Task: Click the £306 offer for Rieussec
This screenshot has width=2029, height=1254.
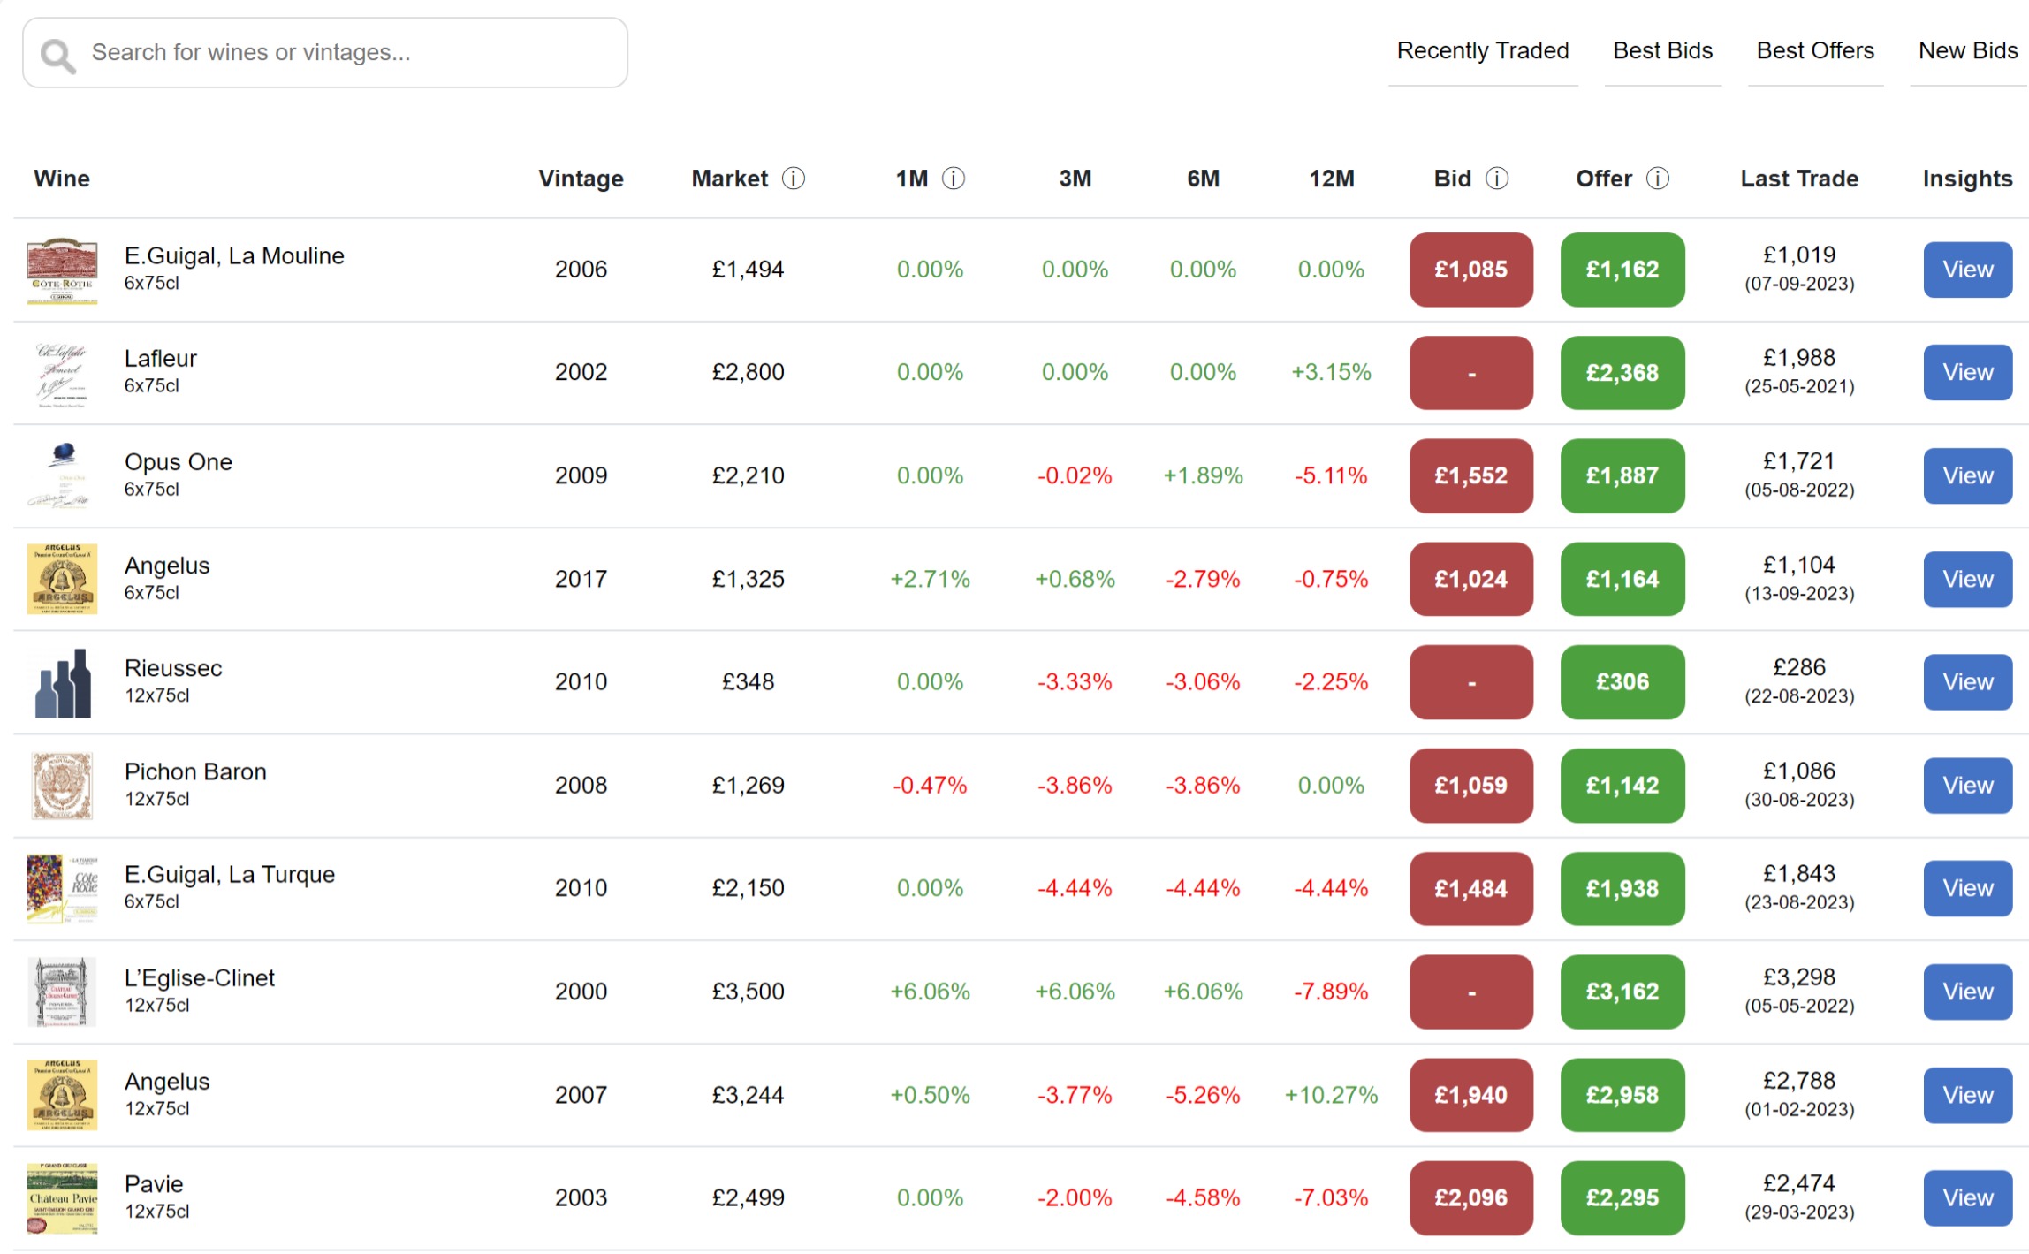Action: [x=1622, y=682]
